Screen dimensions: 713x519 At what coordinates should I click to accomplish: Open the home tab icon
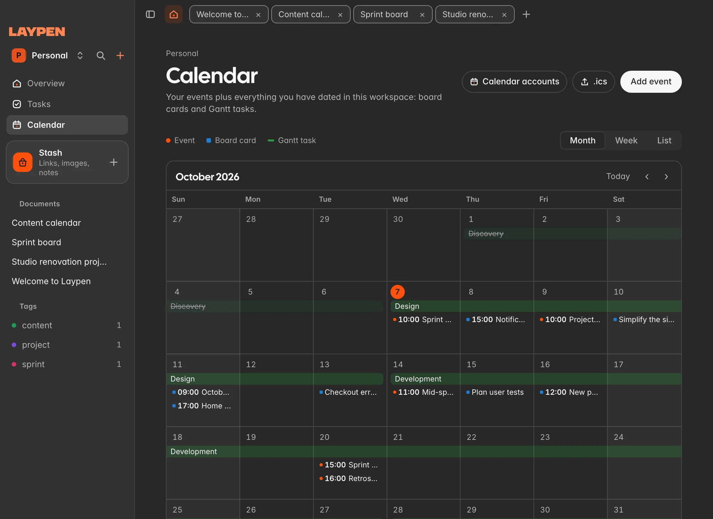tap(174, 14)
